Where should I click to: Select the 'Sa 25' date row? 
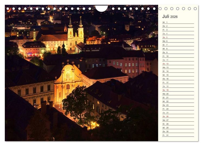[x=178, y=113]
